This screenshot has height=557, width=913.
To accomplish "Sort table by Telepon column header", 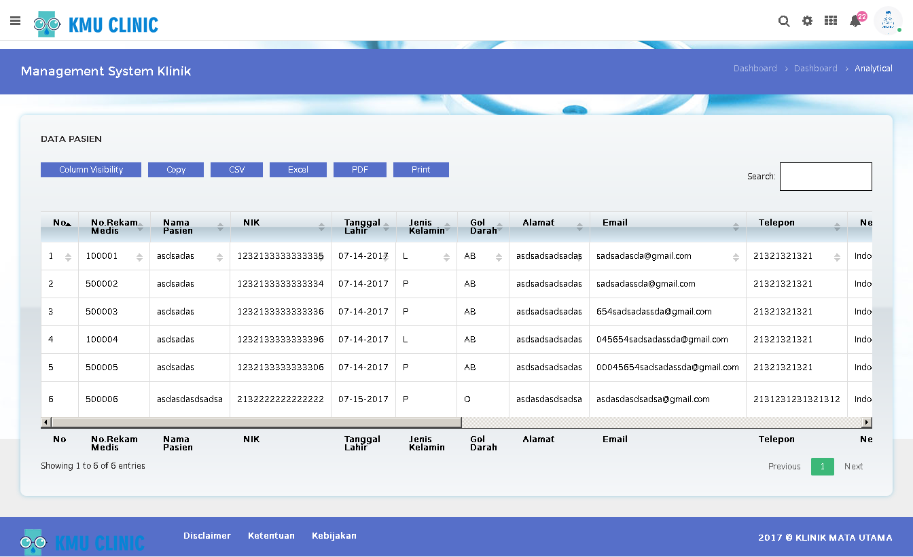I will click(796, 227).
